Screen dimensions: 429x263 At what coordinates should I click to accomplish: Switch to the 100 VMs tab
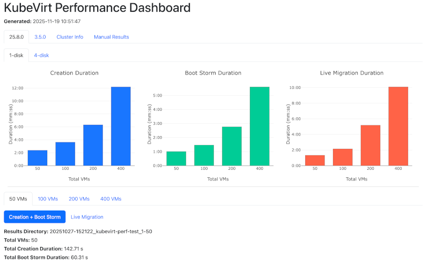(48, 199)
